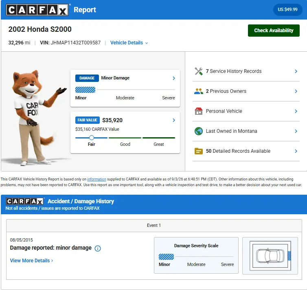This screenshot has height=290, width=307.
Task: Open the Minor Damage card chevron
Action: (x=174, y=78)
